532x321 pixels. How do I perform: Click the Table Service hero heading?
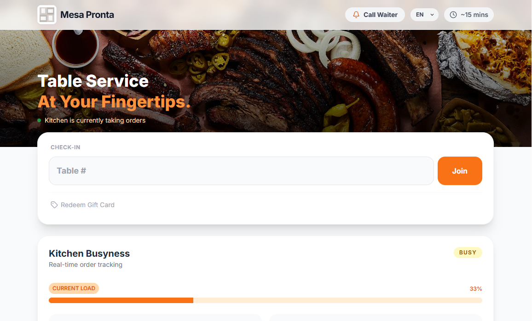coord(93,81)
